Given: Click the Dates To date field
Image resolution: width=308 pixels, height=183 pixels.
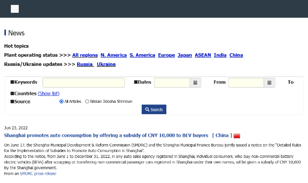Looking at the screenshot, I should click(x=246, y=83).
